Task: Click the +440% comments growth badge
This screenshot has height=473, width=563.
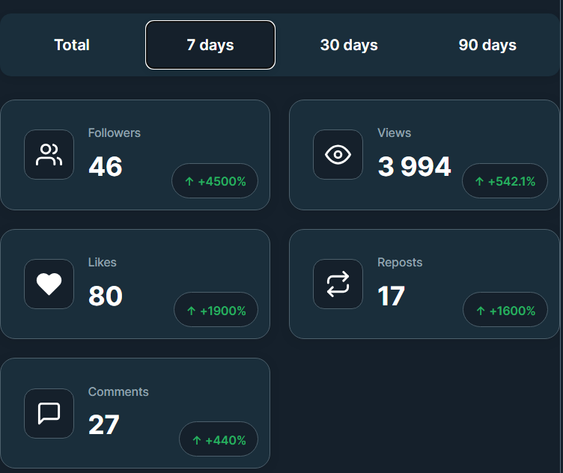Action: (x=219, y=440)
